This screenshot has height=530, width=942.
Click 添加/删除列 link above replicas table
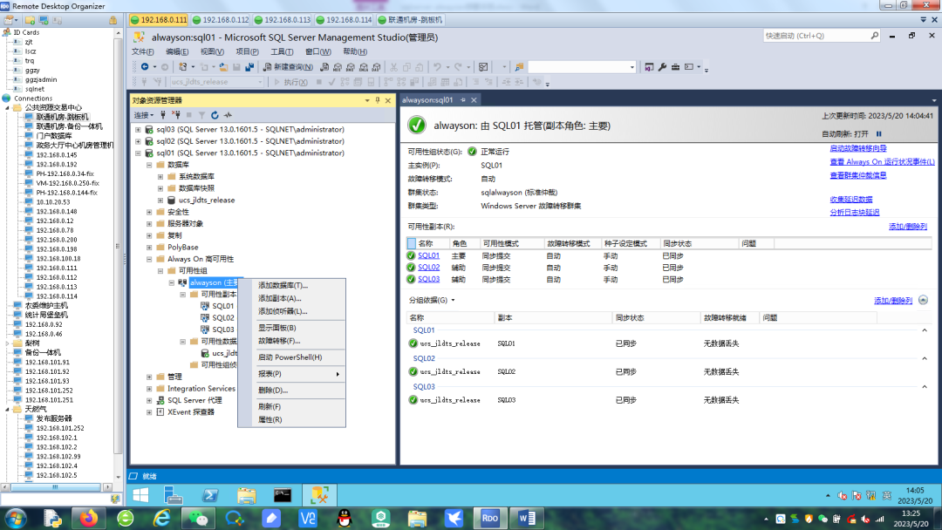coord(908,227)
